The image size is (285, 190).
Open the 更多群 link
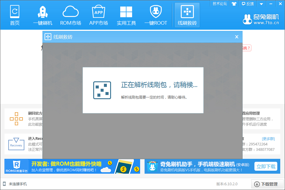point(268,139)
